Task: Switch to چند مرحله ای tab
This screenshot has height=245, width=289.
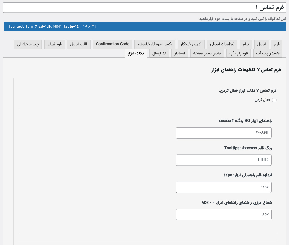Action: (x=28, y=44)
